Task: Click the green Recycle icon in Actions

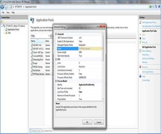Action: 140,42
